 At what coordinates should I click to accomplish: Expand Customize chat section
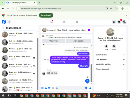coord(110,55)
